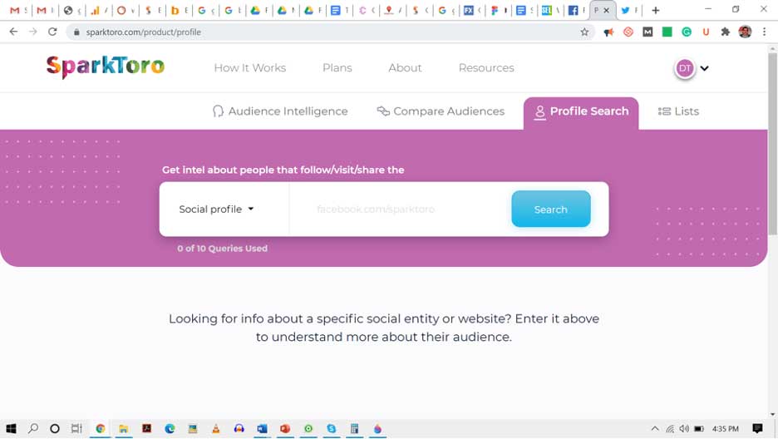Show hidden system tray icons

(x=655, y=429)
